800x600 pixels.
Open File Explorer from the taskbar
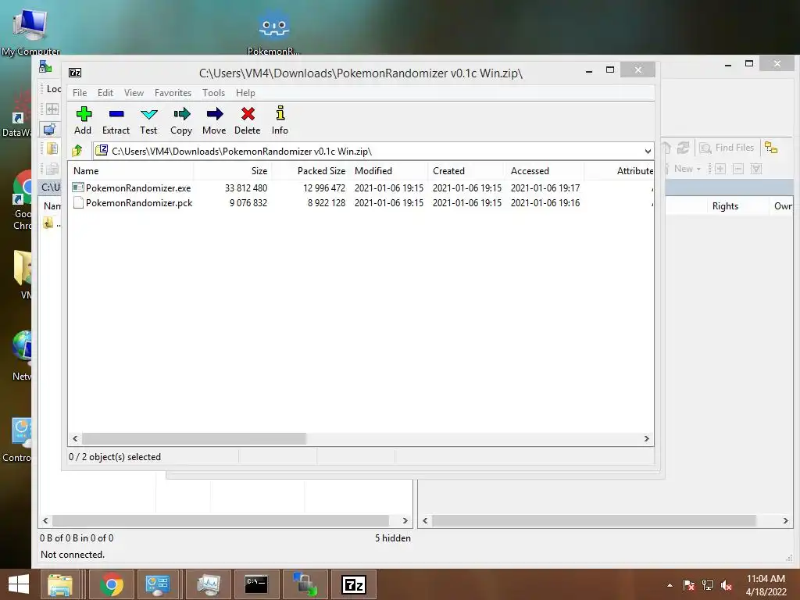60,584
